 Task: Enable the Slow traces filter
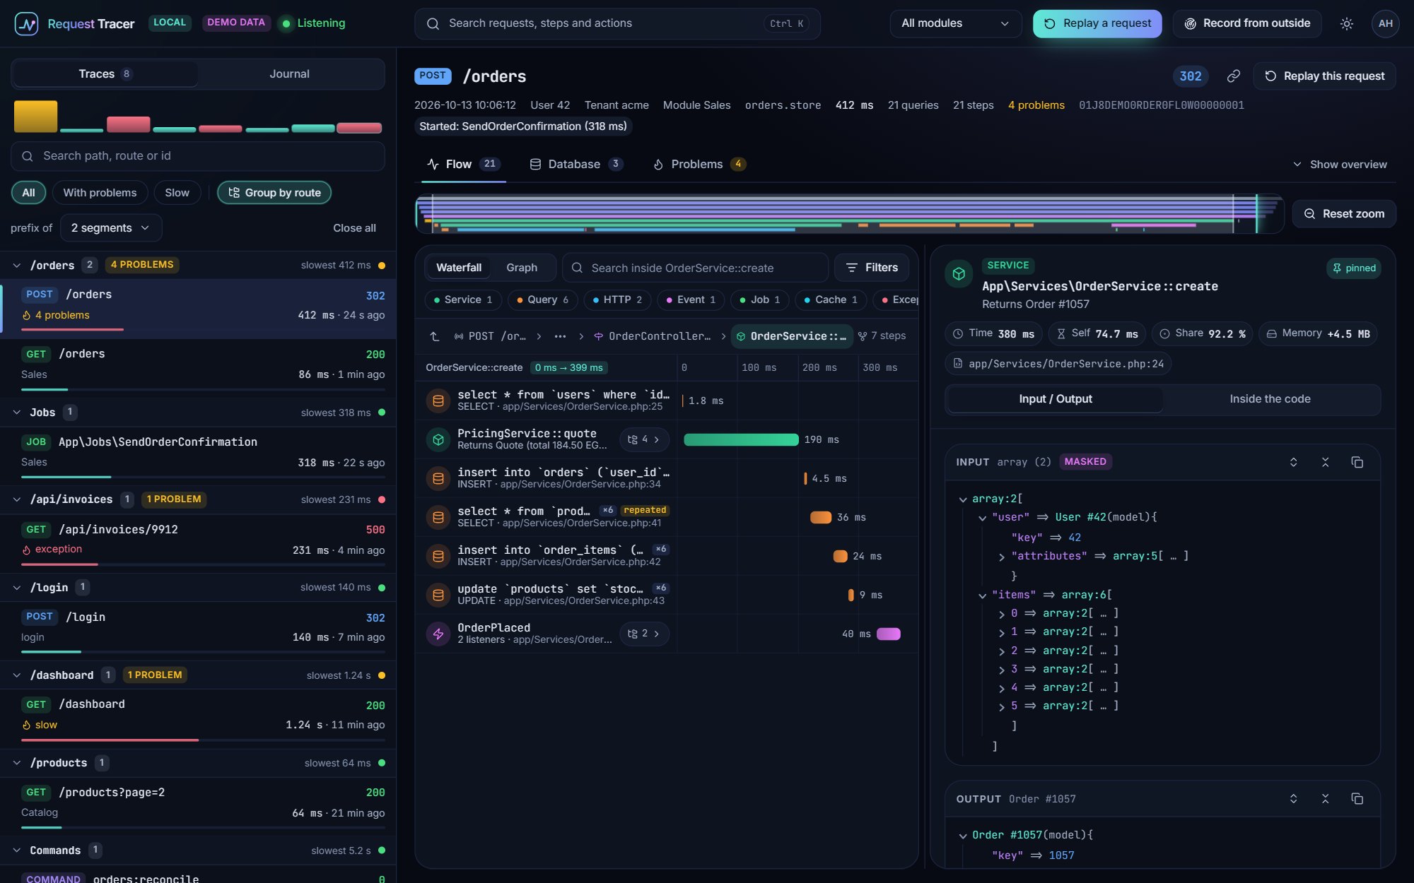pyautogui.click(x=177, y=193)
